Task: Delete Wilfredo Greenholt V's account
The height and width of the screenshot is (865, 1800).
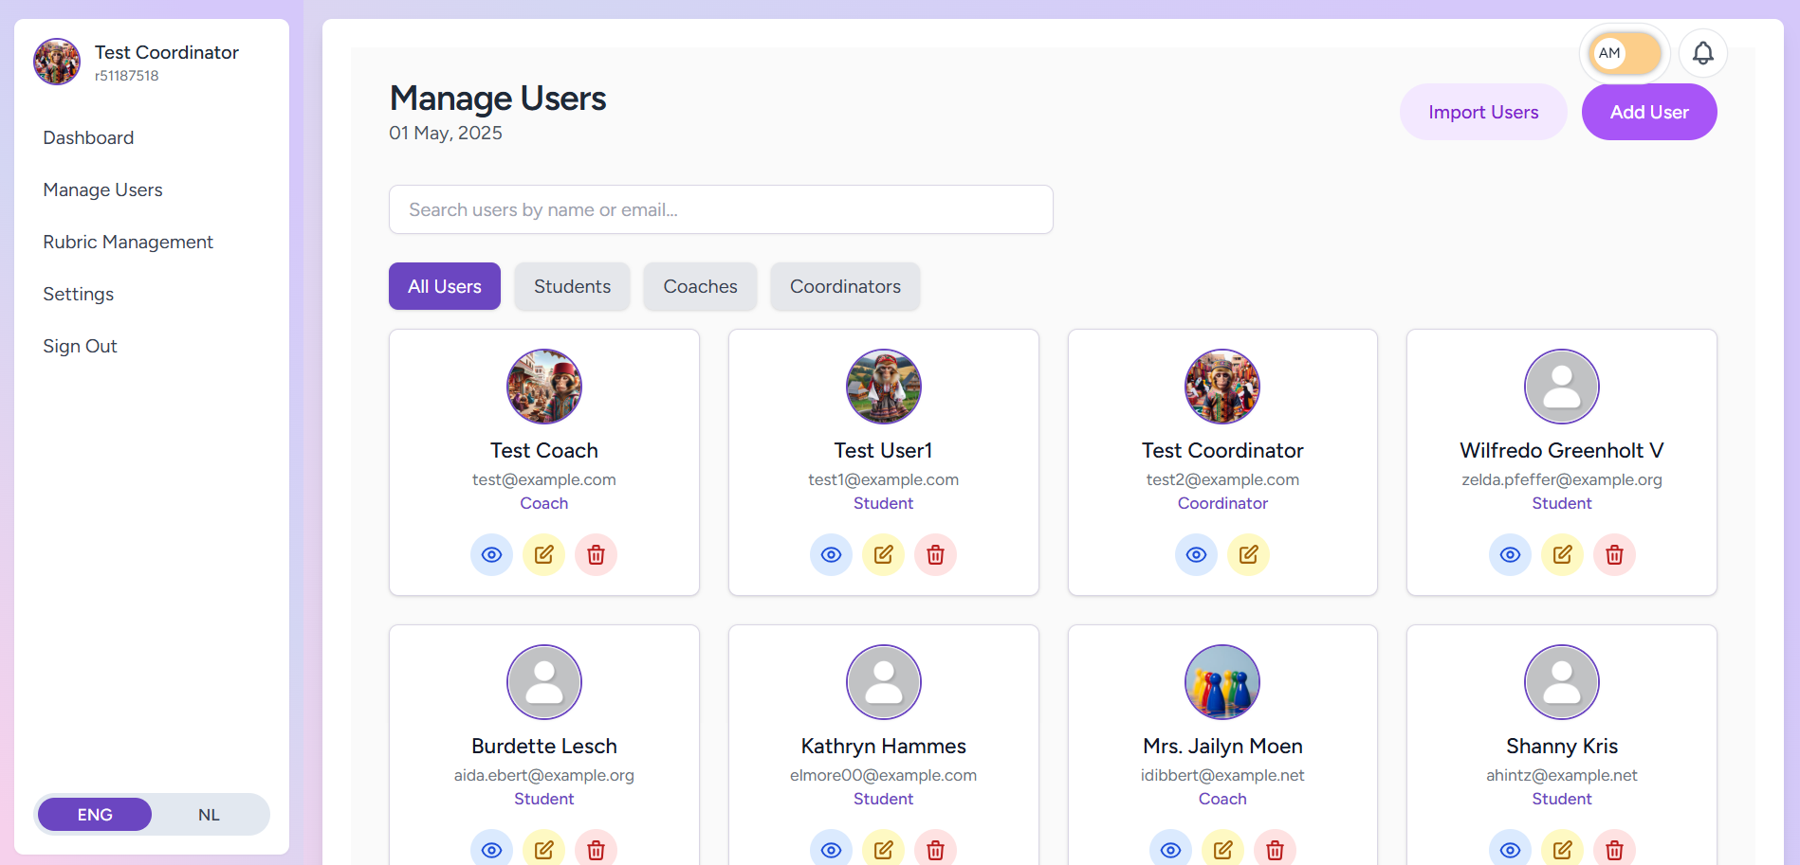Action: pos(1614,554)
